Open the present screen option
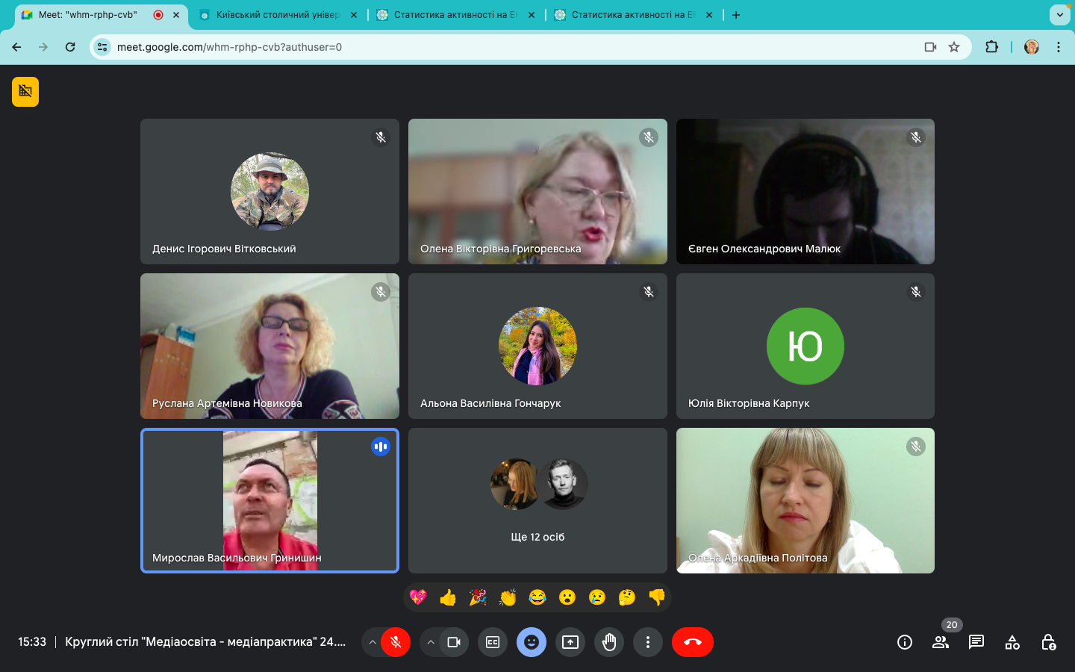 (570, 642)
